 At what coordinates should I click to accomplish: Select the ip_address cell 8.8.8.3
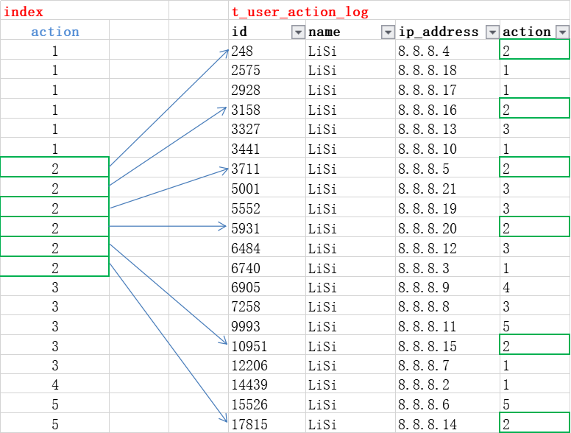pos(447,267)
